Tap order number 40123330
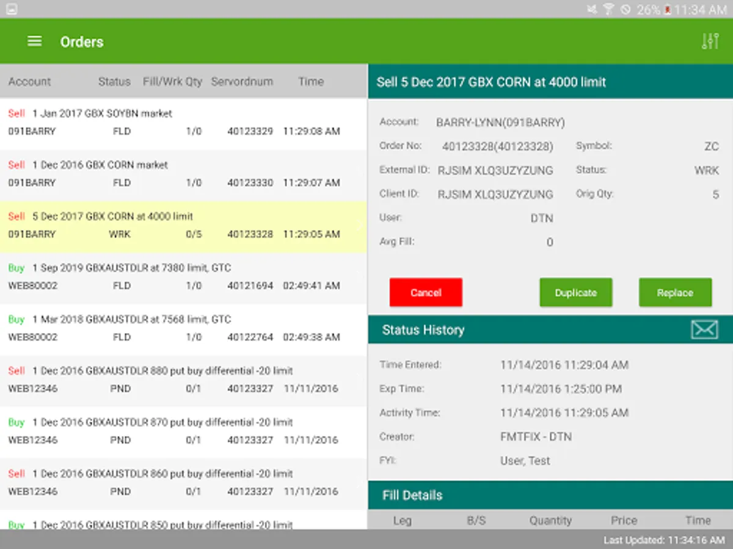 [250, 182]
